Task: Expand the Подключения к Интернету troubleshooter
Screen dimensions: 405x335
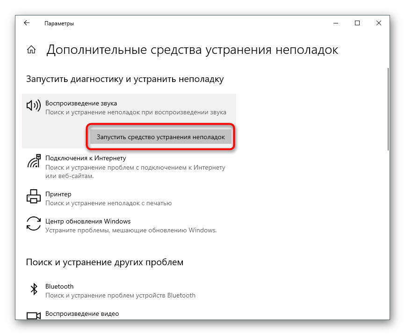Action: tap(85, 158)
